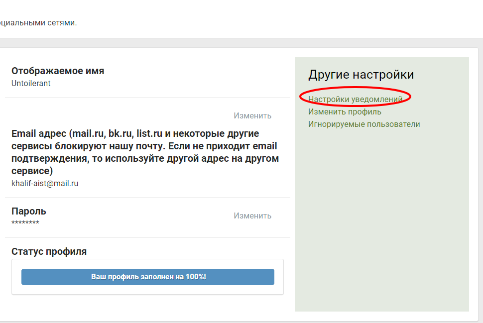Click Изменить next to Пароль

tap(252, 216)
